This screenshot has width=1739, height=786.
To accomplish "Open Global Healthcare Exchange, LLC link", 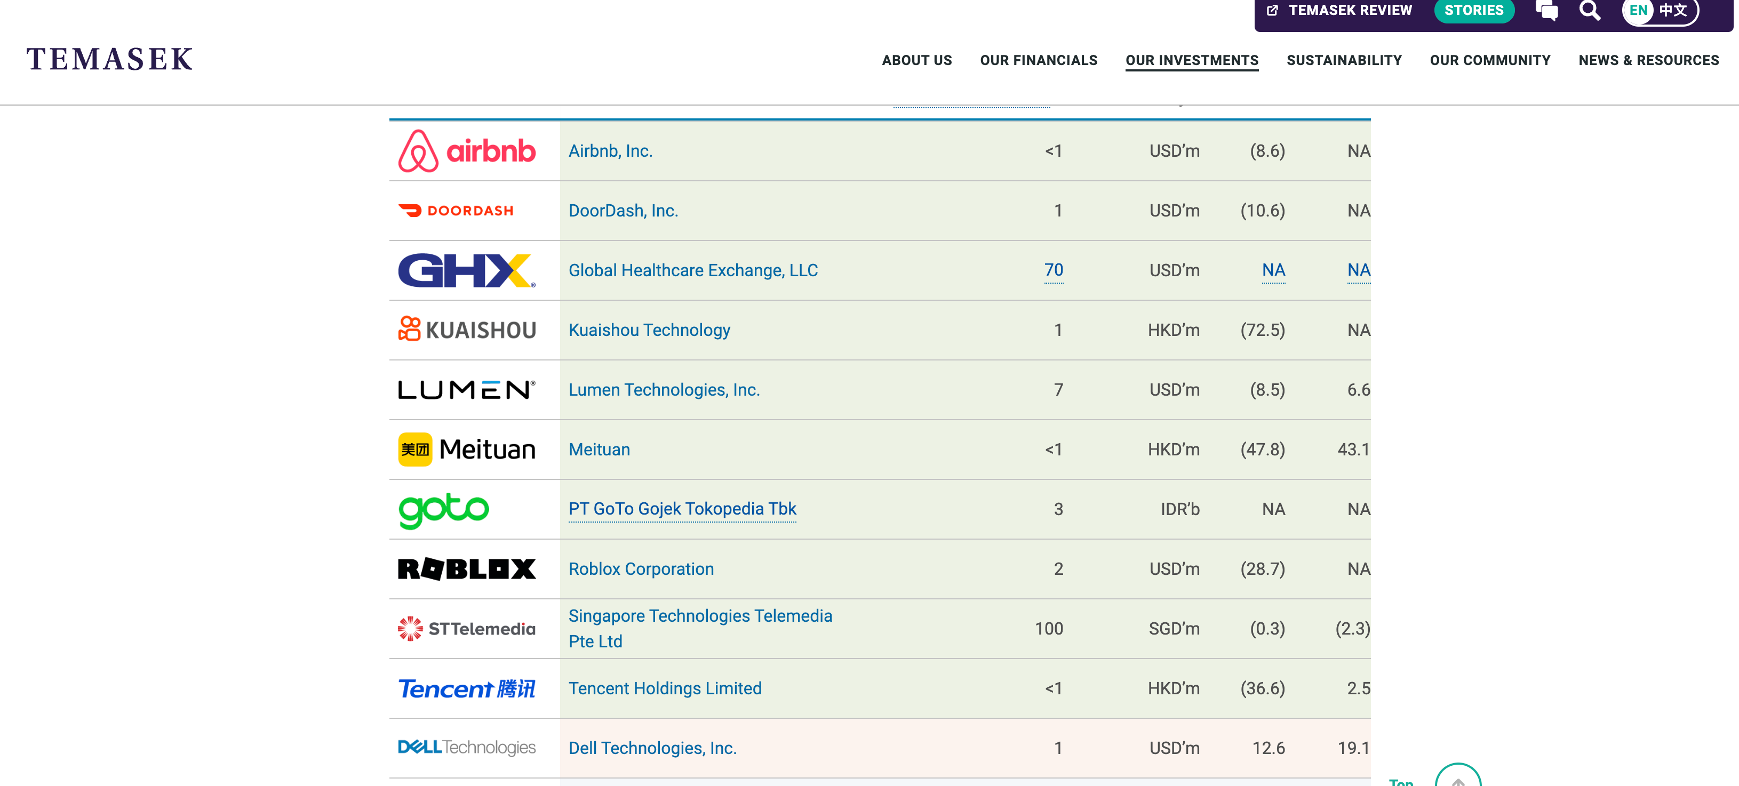I will (x=692, y=270).
